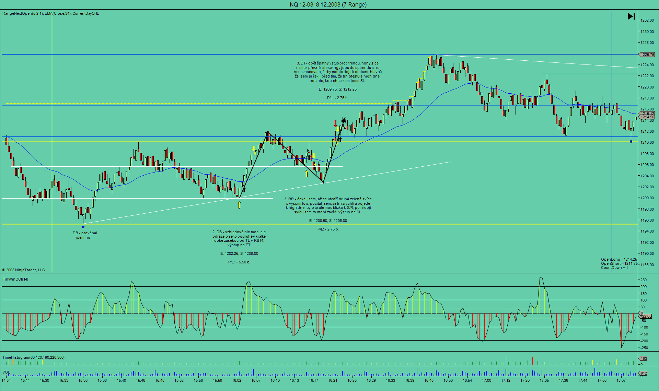
Task: Select the FinWinCCI(14) indicator label
Action: [15, 279]
